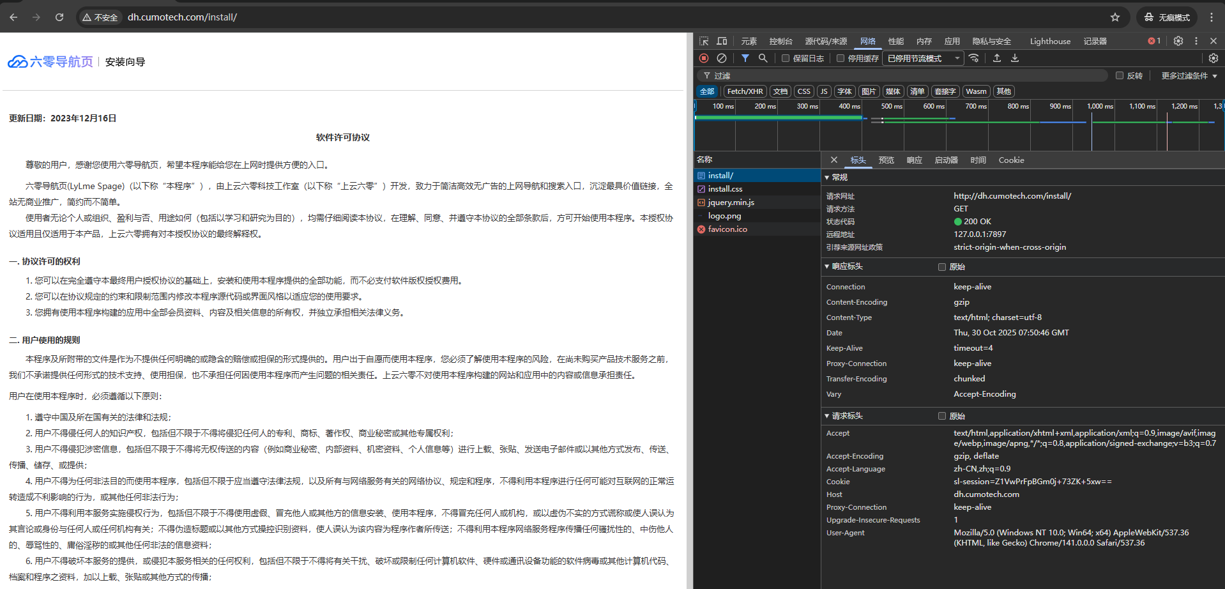Image resolution: width=1225 pixels, height=589 pixels.
Task: Enable the 保留日志 checkbox
Action: click(x=786, y=58)
